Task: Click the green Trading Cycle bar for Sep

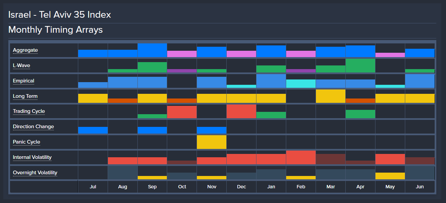Action: pos(152,116)
